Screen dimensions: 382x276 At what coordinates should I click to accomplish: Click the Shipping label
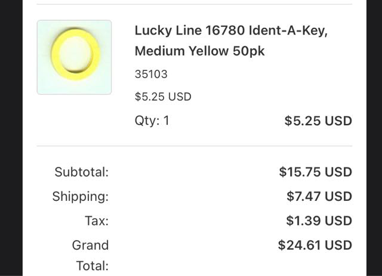(81, 196)
